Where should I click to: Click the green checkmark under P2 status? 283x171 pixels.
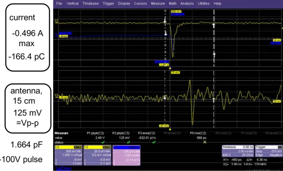point(128,142)
